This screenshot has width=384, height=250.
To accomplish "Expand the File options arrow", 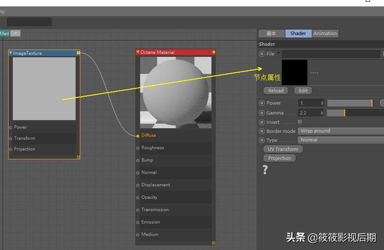I will tap(278, 53).
